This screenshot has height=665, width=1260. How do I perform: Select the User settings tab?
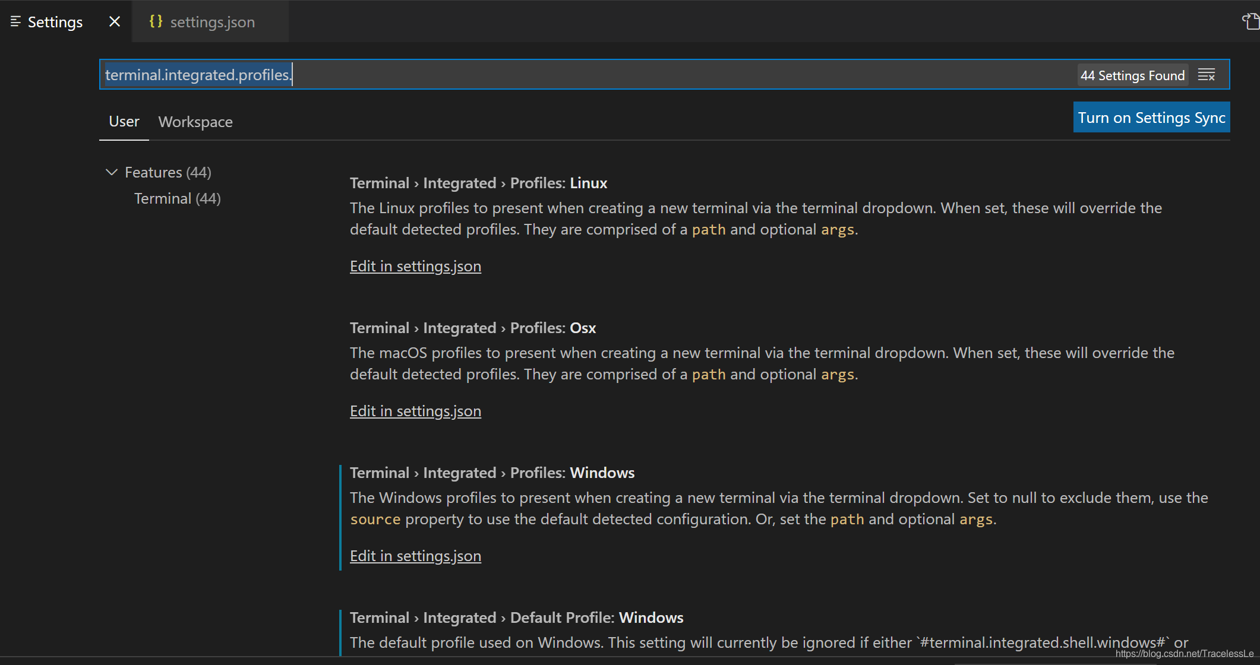[124, 121]
